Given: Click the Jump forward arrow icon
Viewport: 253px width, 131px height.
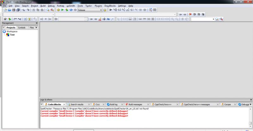Looking at the screenshot, I should [185, 14].
